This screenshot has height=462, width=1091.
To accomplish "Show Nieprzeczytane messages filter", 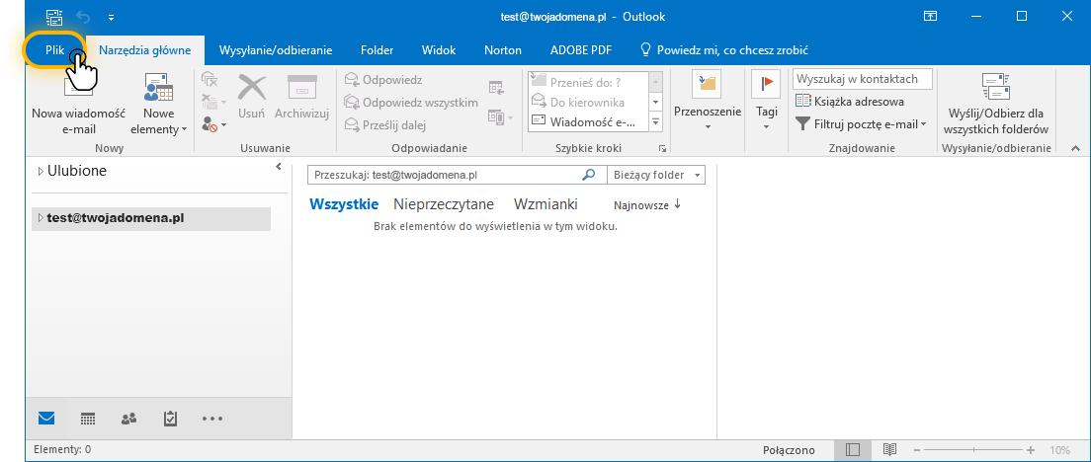I will click(x=444, y=204).
